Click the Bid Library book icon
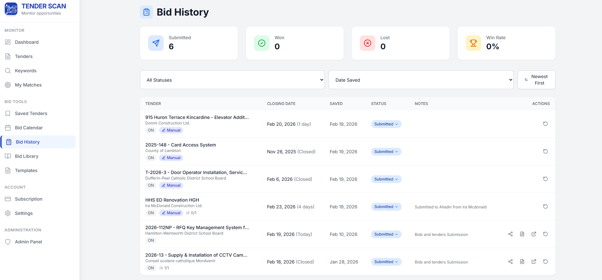Image resolution: width=602 pixels, height=280 pixels. point(8,156)
